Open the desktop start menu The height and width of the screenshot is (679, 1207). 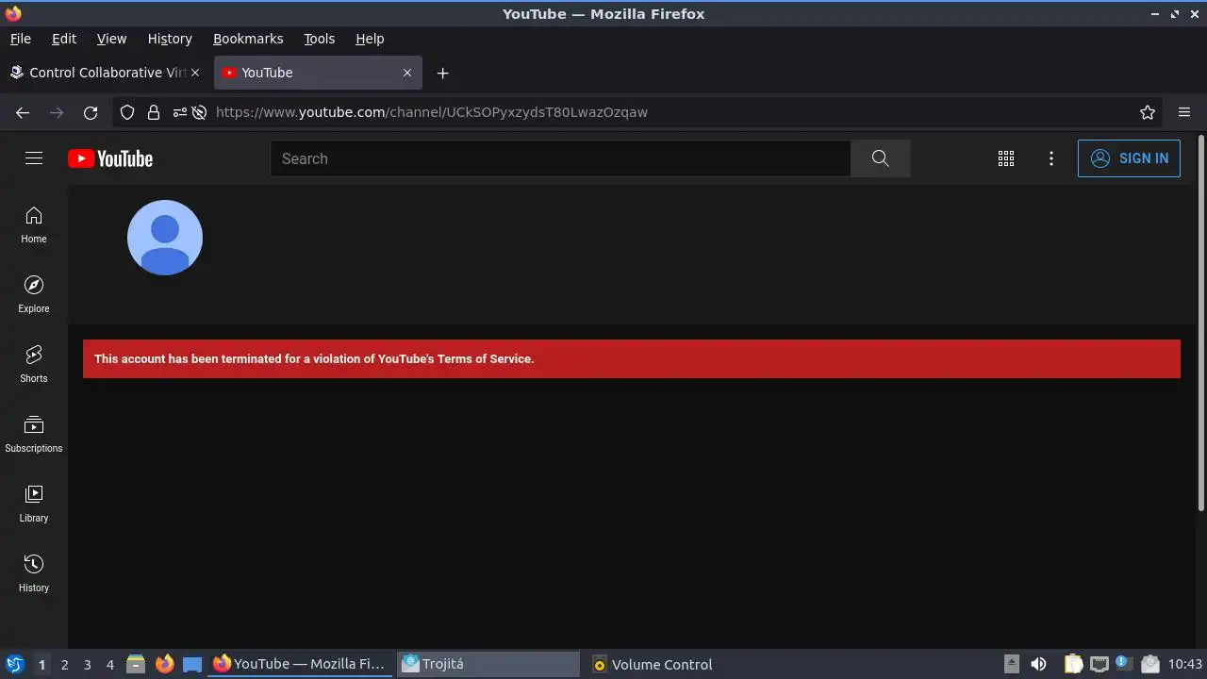pyautogui.click(x=15, y=664)
